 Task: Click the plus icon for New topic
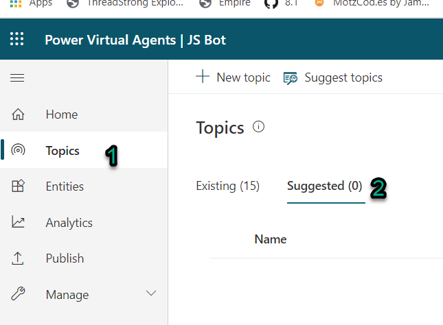pyautogui.click(x=203, y=77)
